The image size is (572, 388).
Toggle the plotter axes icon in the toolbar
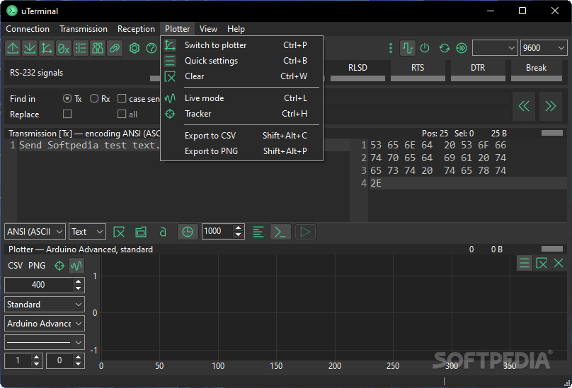[x=47, y=48]
